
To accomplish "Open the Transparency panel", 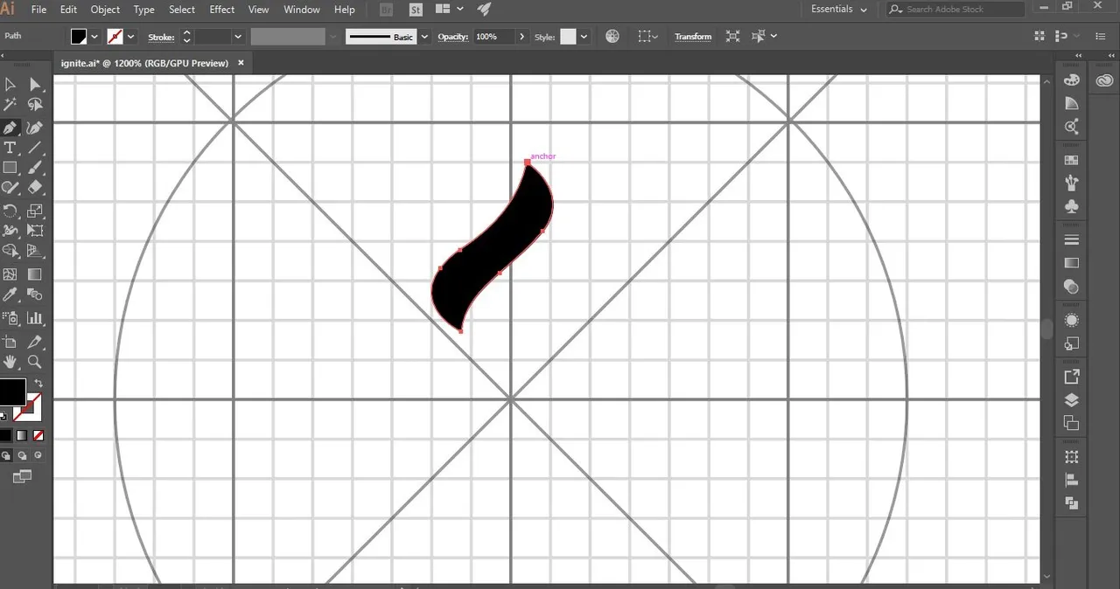I will (1071, 287).
